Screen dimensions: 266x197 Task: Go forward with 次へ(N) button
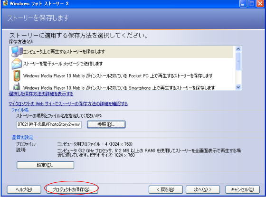(x=203, y=189)
